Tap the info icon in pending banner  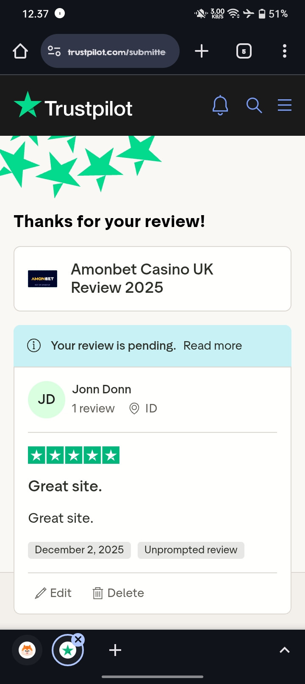[34, 346]
